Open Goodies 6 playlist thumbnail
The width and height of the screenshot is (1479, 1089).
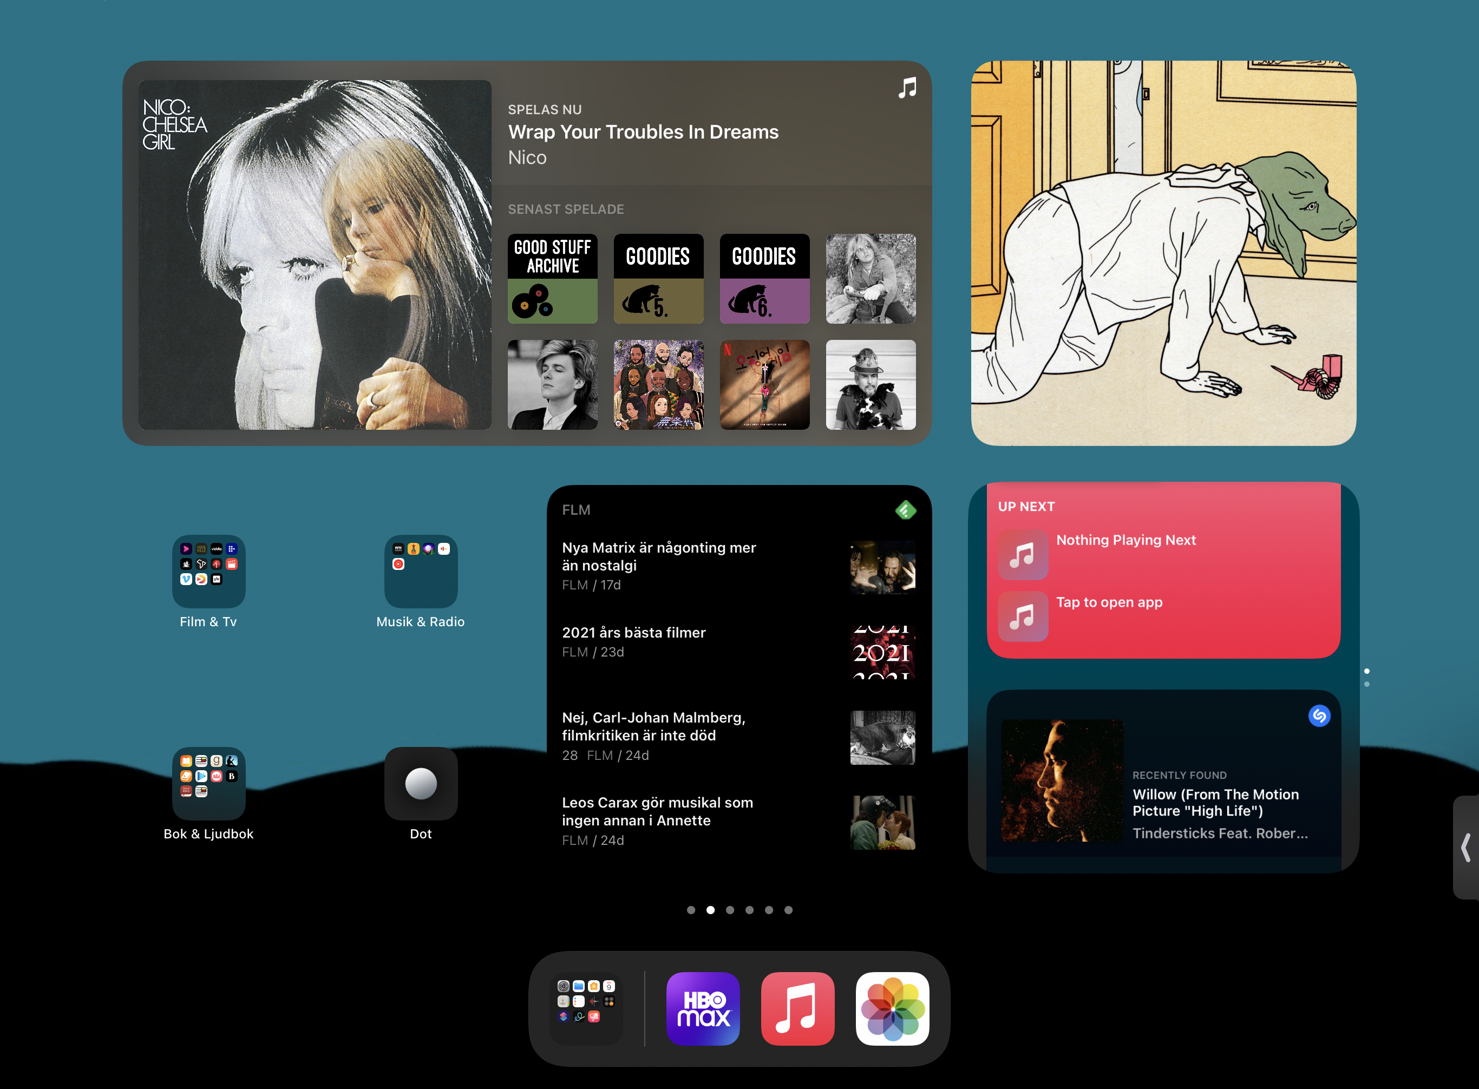764,278
